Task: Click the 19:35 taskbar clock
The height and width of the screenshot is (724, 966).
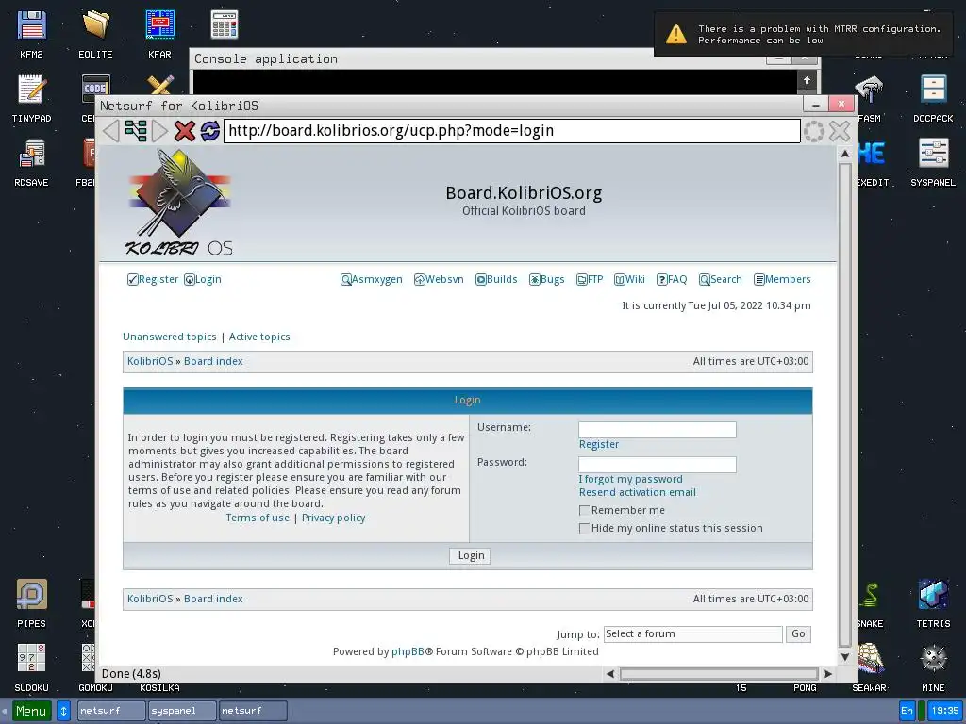Action: tap(944, 711)
